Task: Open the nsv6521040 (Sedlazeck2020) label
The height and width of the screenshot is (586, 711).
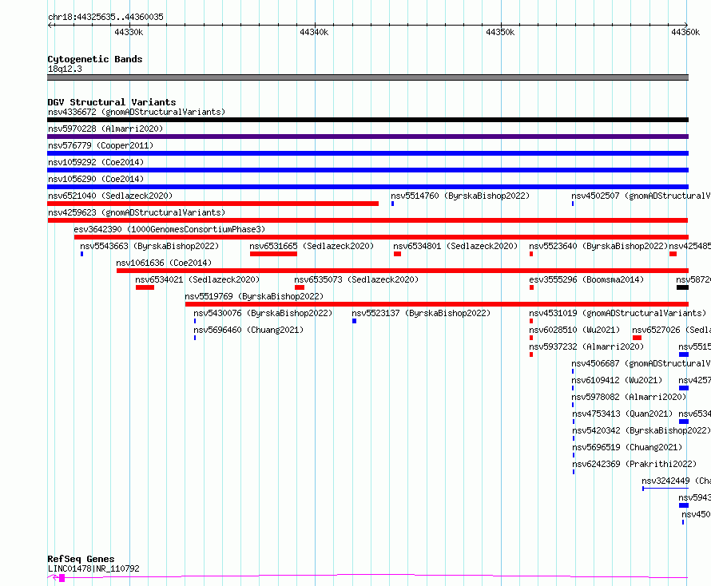Action: coord(110,196)
